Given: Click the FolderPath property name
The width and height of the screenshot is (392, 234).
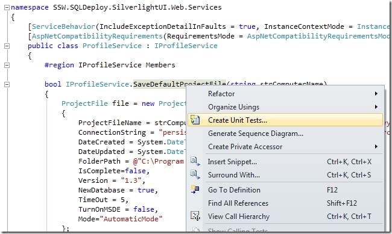Looking at the screenshot, I should coord(100,161).
